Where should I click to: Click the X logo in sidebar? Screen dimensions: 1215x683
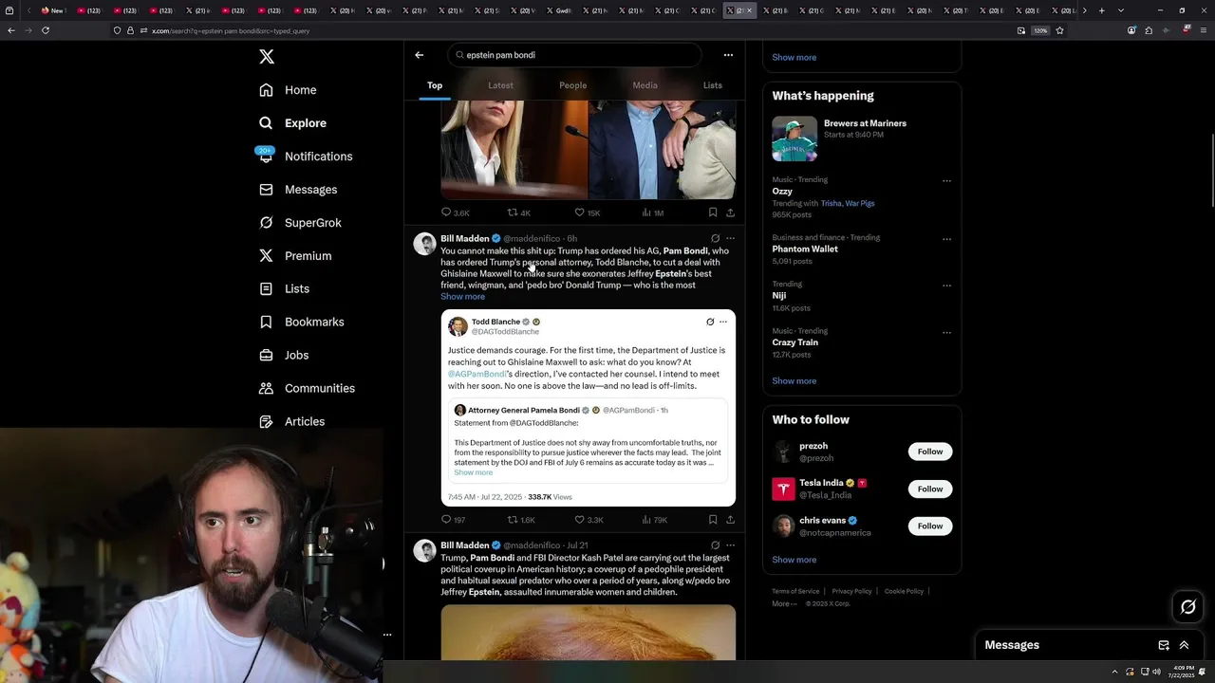[267, 57]
